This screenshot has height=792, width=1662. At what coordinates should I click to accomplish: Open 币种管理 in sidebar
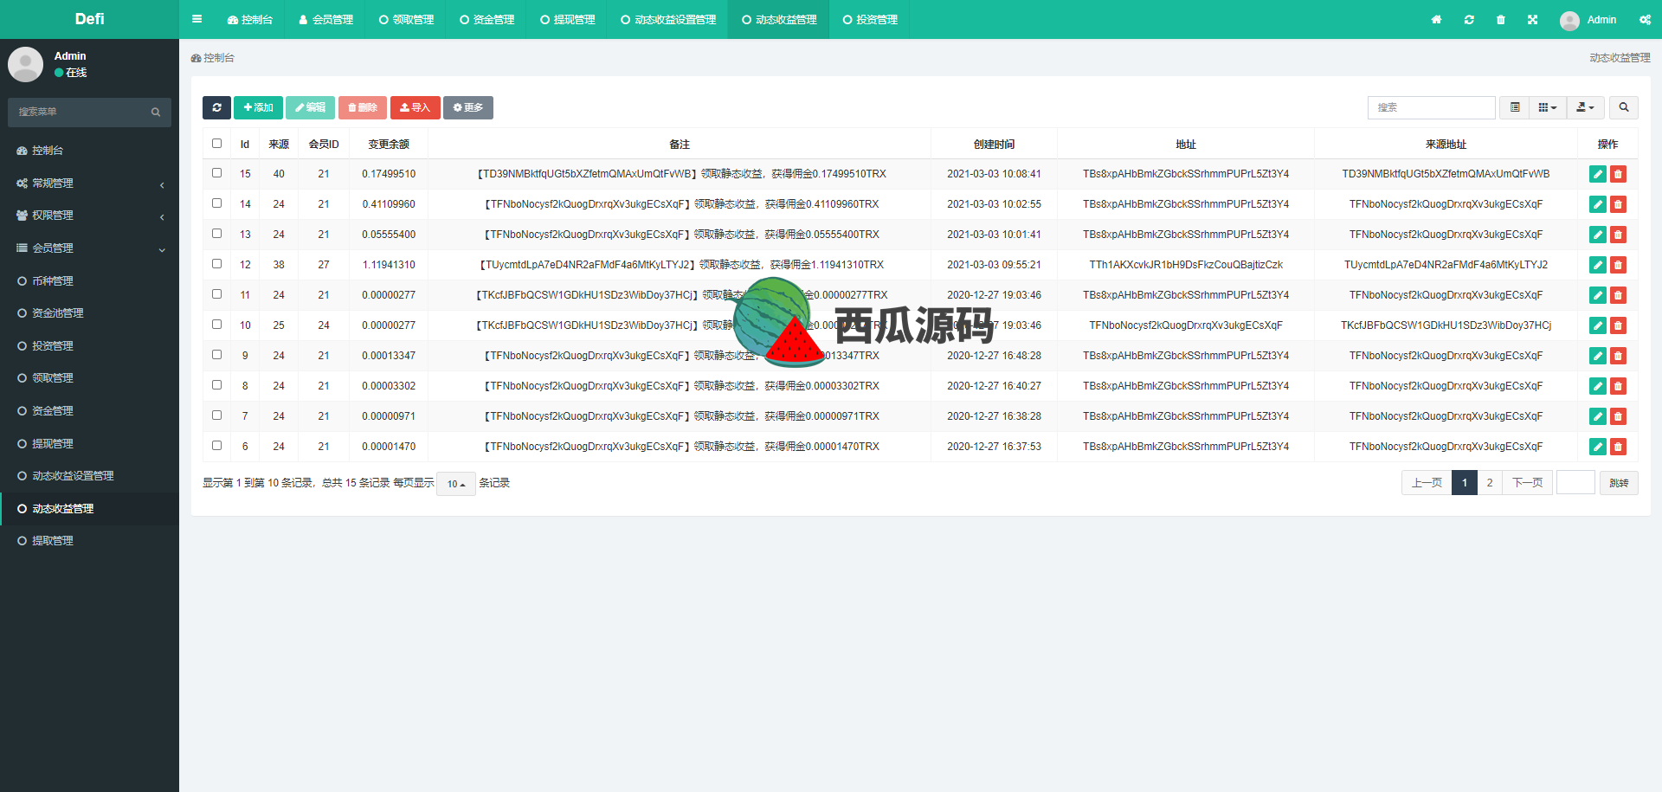click(x=89, y=281)
